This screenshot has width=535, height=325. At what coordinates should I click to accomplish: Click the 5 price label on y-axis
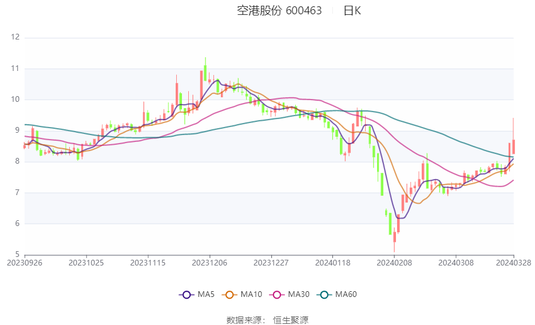click(x=17, y=255)
